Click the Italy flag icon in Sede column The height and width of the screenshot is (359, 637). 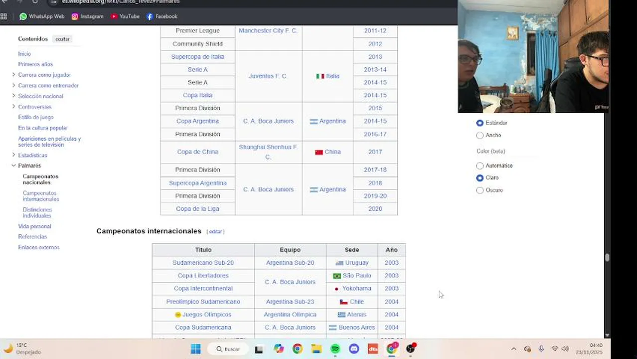pos(320,76)
